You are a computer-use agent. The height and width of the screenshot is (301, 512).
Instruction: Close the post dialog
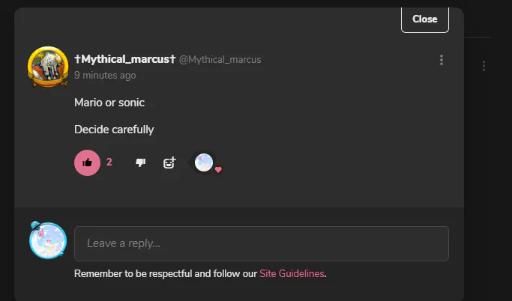point(424,19)
